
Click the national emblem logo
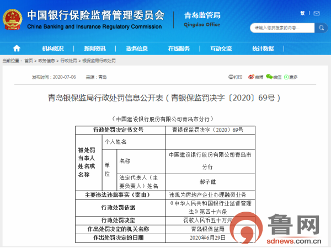point(13,20)
